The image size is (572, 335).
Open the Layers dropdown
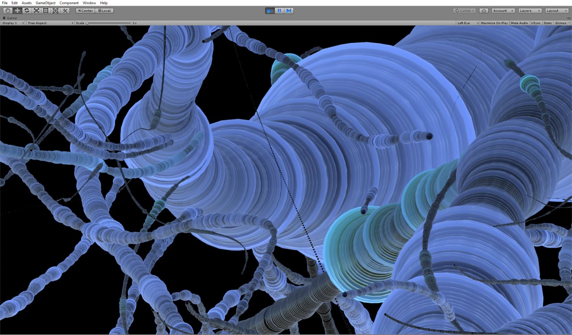click(530, 11)
